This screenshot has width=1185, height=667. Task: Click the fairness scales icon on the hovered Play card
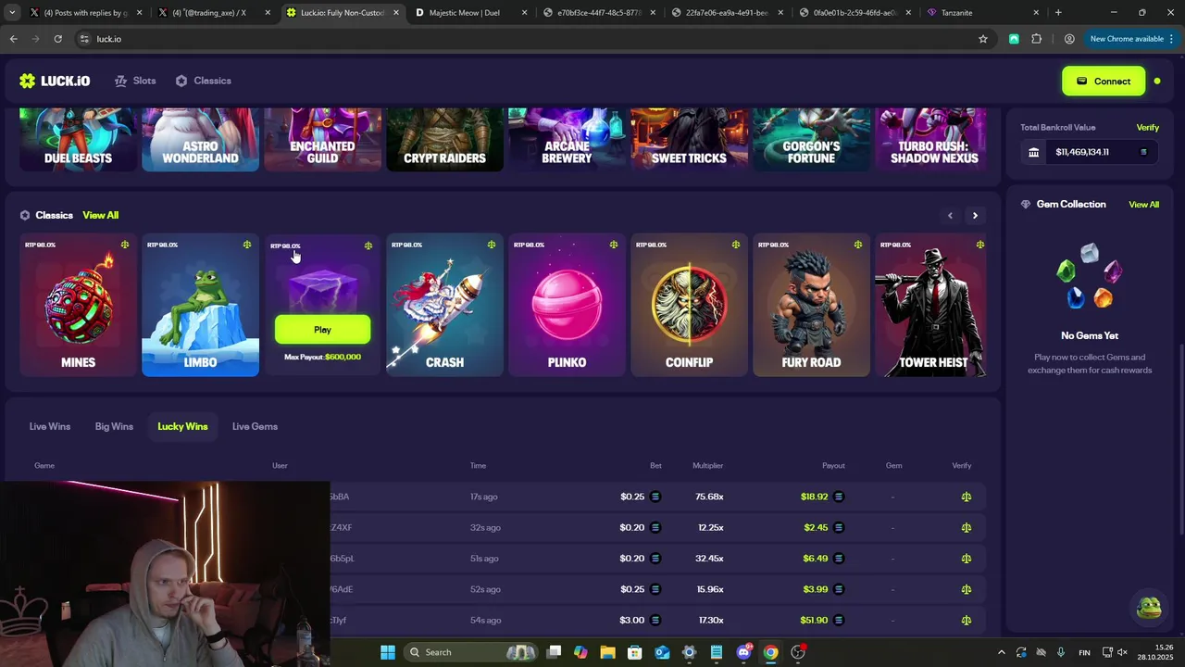(x=368, y=245)
